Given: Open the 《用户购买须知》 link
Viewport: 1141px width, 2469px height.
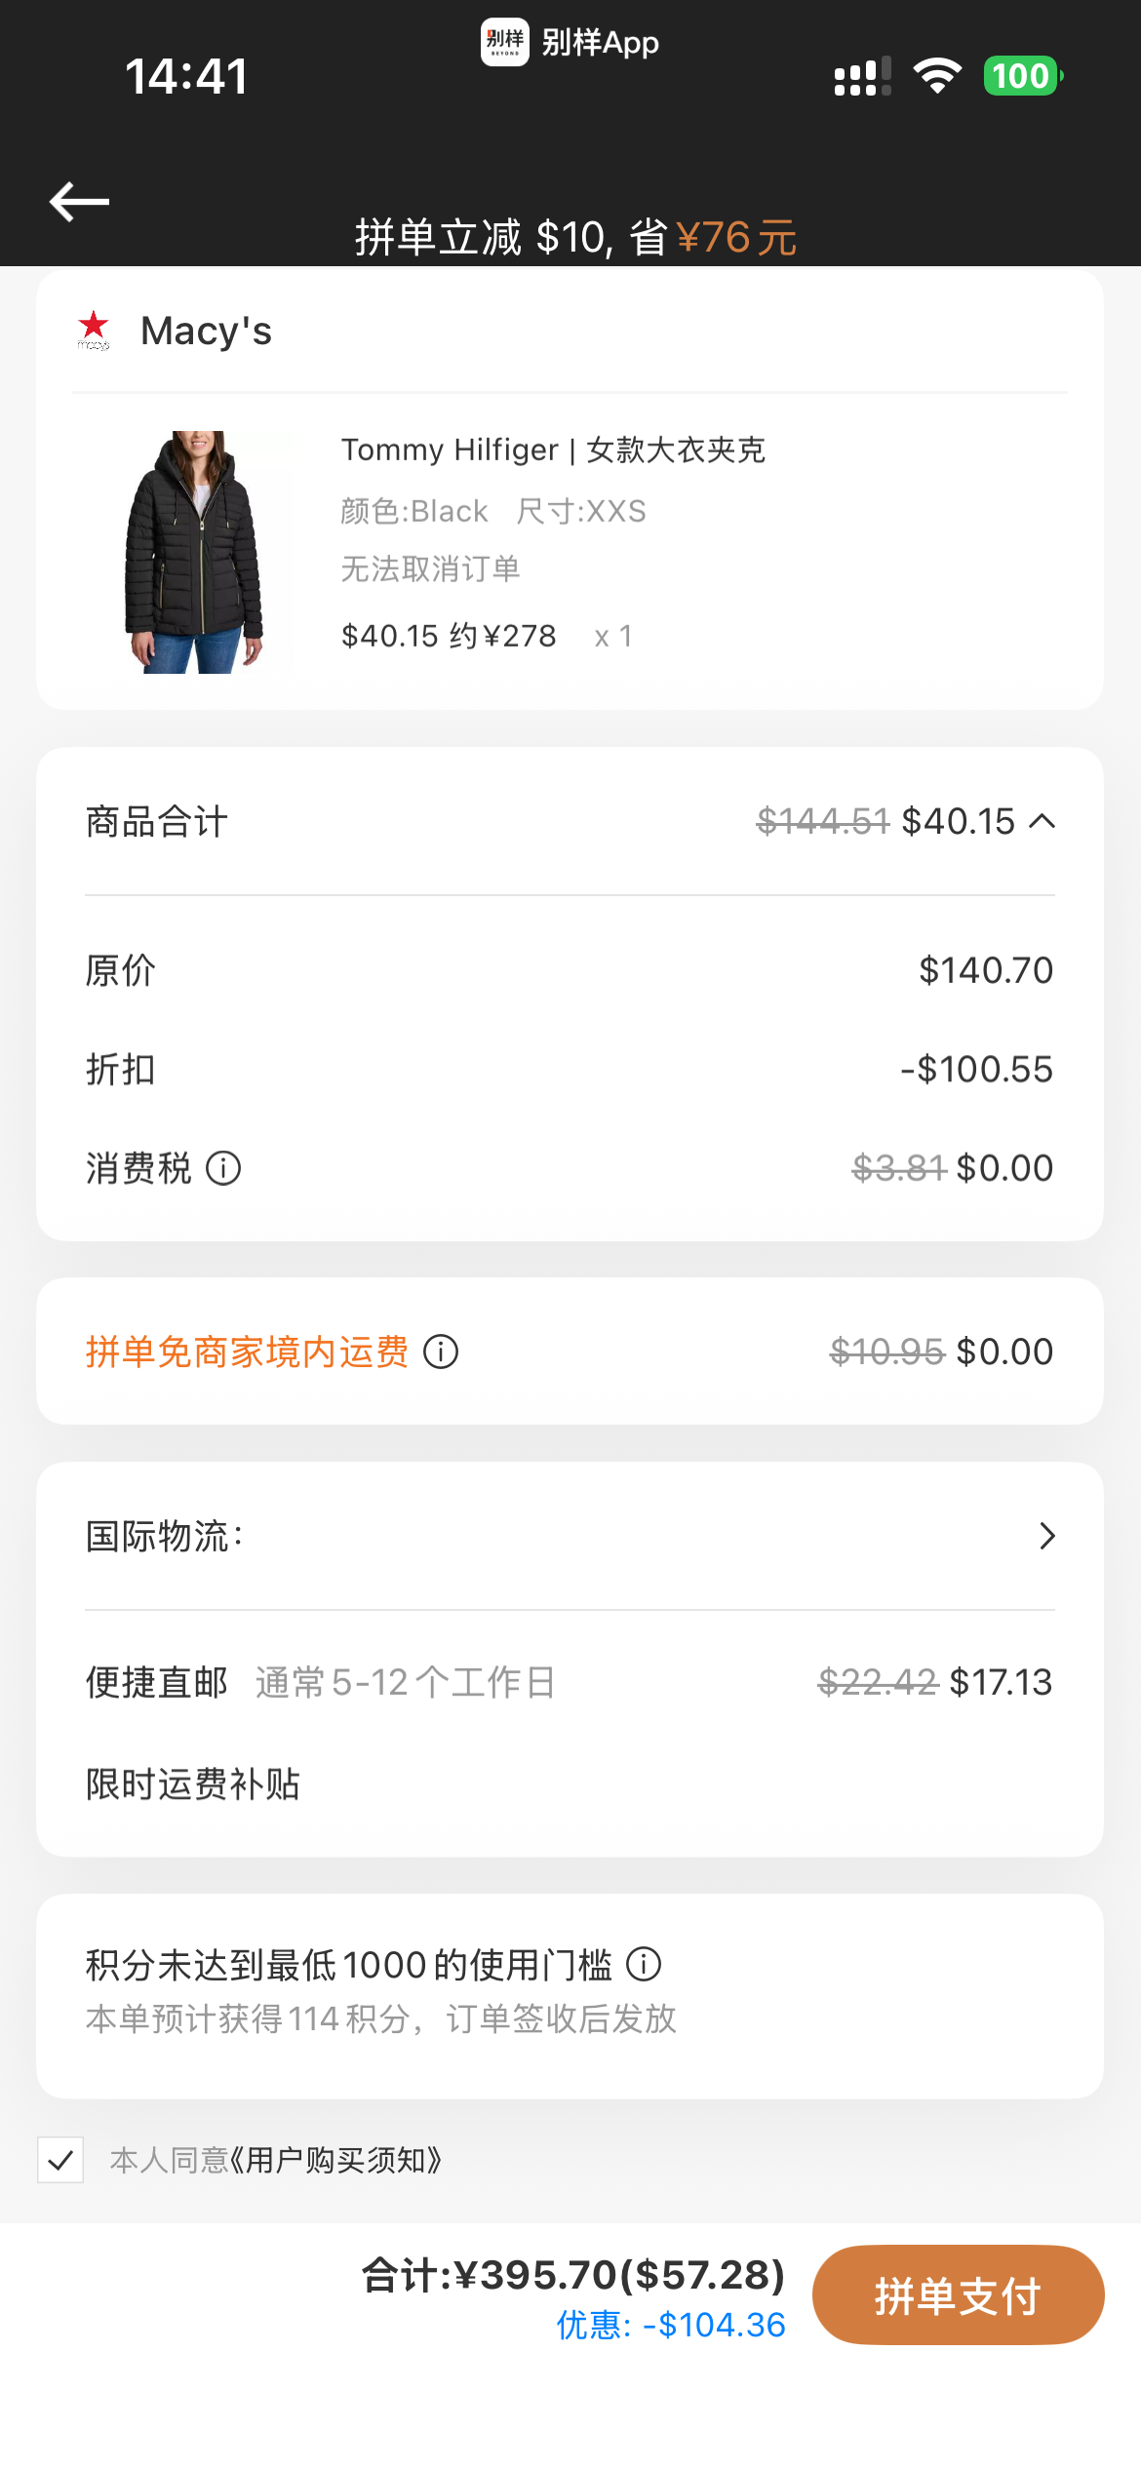Looking at the screenshot, I should [x=335, y=2161].
